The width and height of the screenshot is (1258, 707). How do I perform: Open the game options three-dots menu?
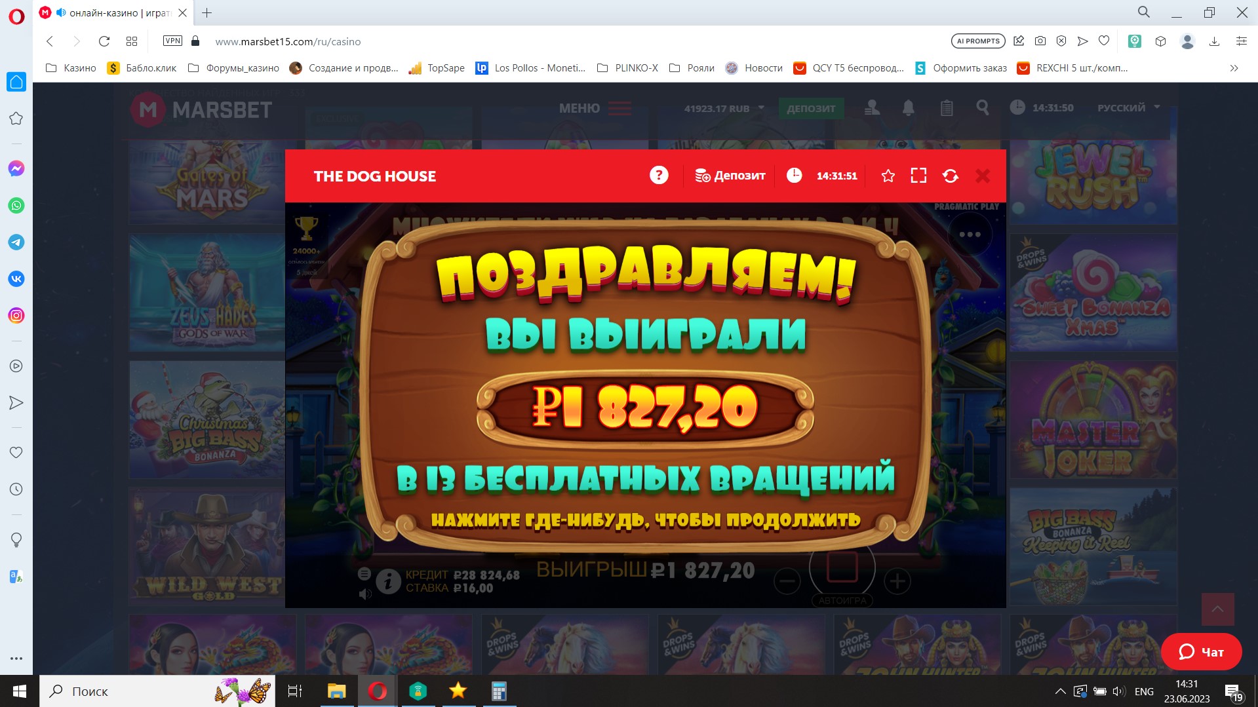coord(970,235)
